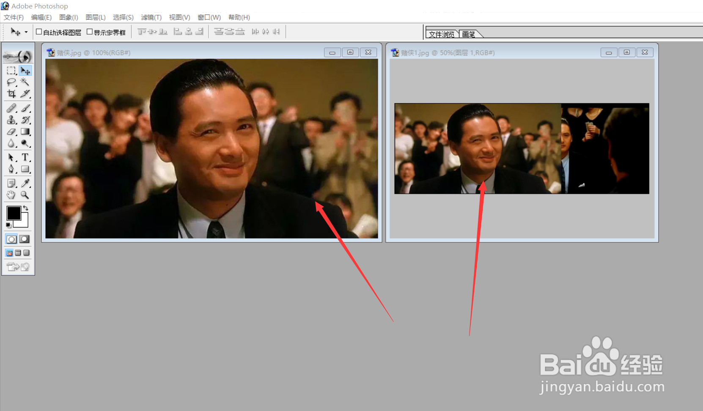
Task: Select the Clone Stamp tool
Action: coord(11,120)
